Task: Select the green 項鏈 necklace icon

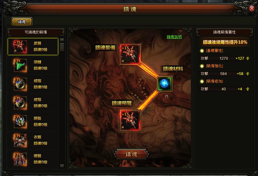Action: click(20, 65)
